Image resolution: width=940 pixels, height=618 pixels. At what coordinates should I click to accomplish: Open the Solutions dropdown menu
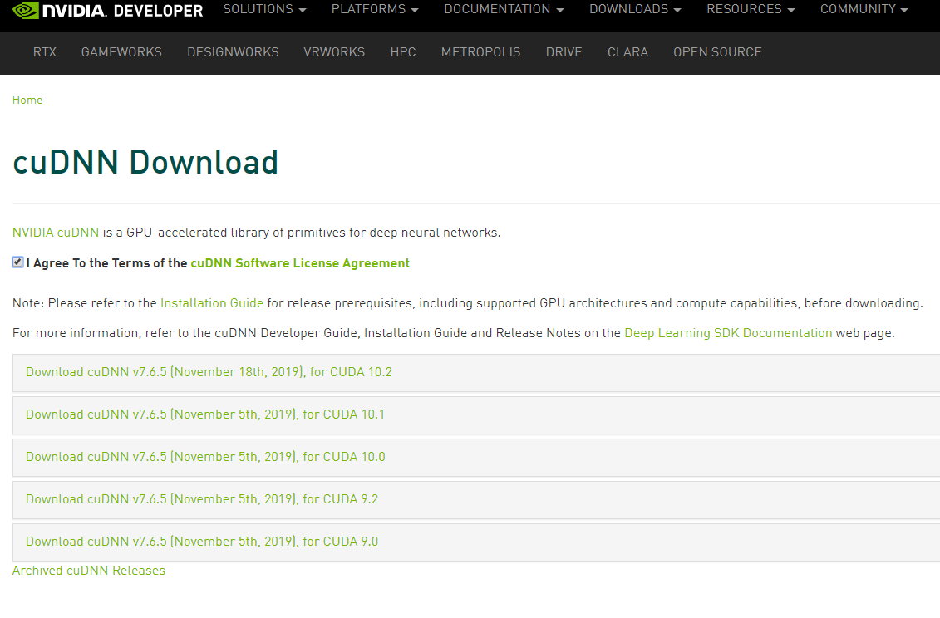click(264, 9)
